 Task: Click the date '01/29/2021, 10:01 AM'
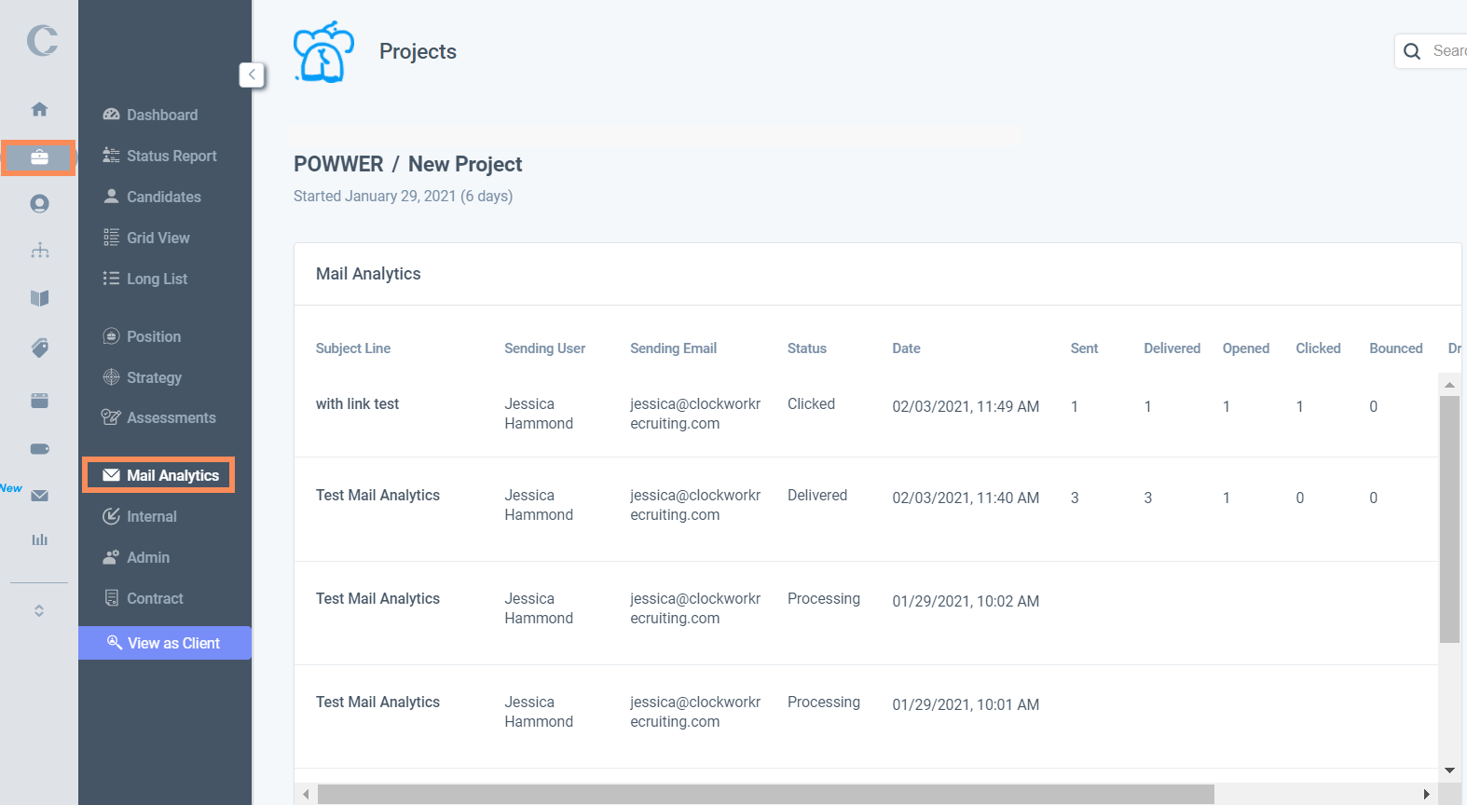[966, 704]
